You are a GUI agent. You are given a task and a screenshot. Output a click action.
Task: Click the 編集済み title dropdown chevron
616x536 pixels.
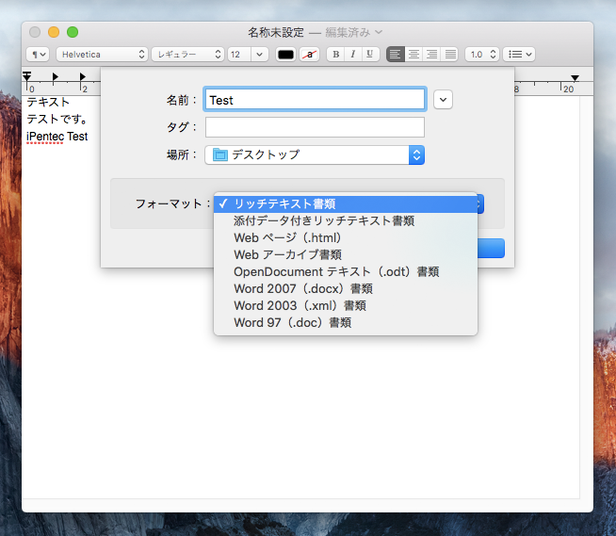[379, 32]
